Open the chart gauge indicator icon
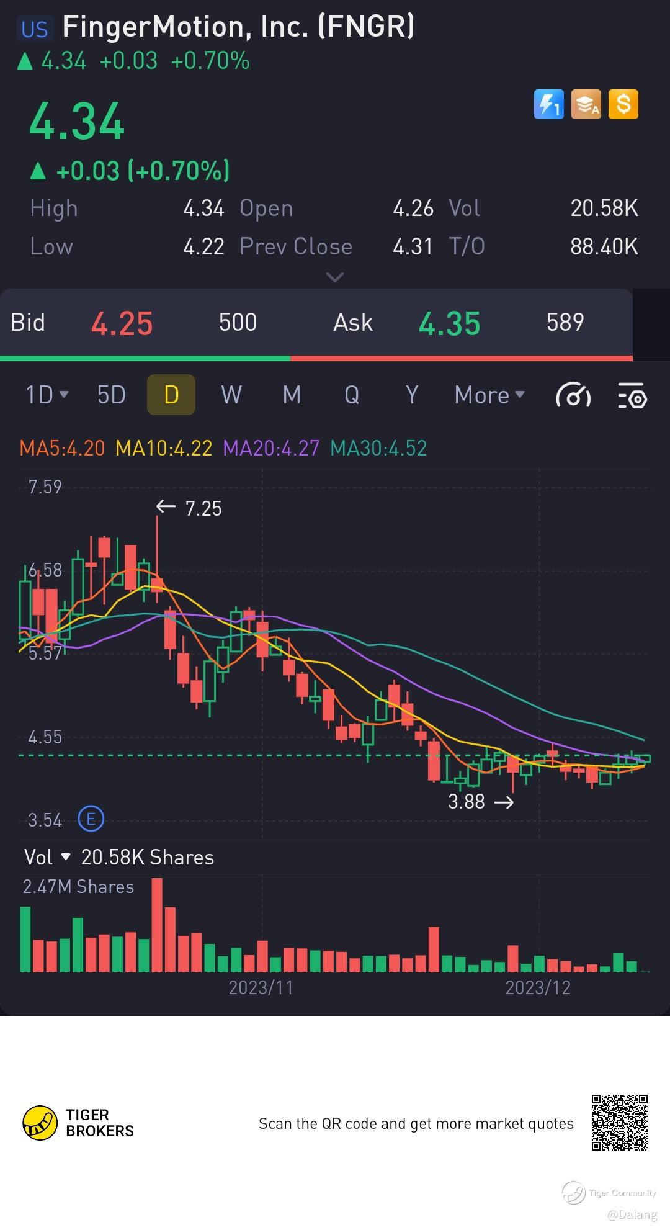This screenshot has height=1230, width=670. point(573,395)
